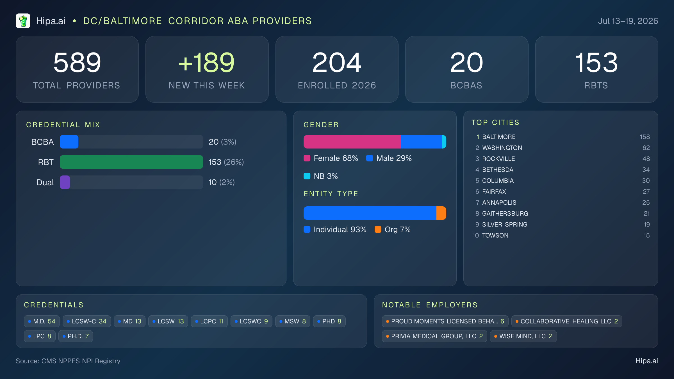The height and width of the screenshot is (379, 674).
Task: Select the Fairfax city row
Action: pyautogui.click(x=561, y=191)
